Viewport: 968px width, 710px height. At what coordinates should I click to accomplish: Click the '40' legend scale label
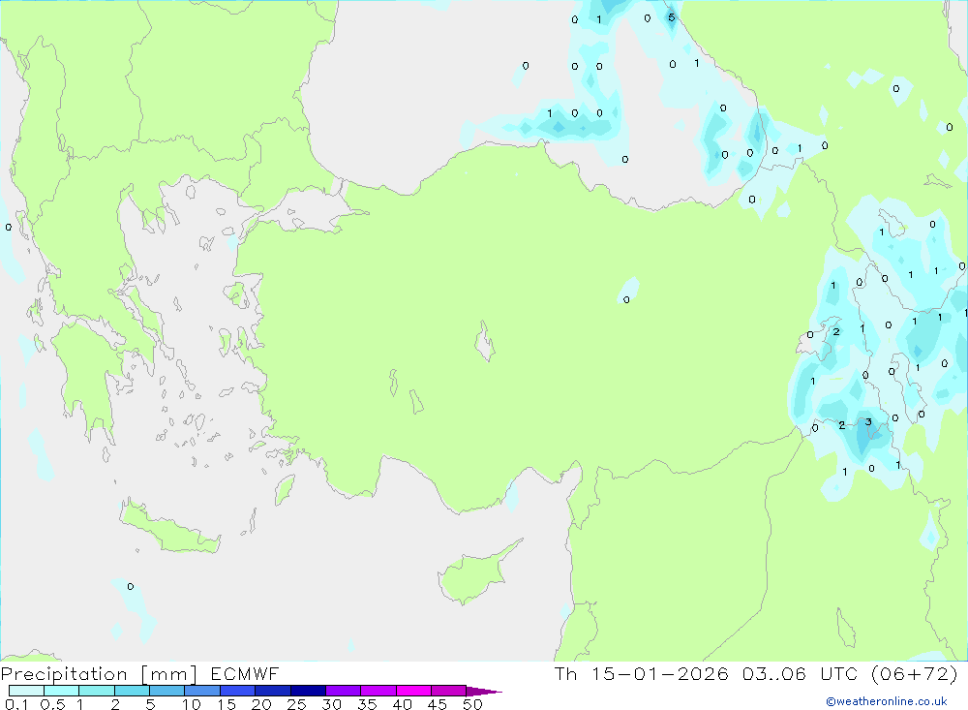click(403, 704)
